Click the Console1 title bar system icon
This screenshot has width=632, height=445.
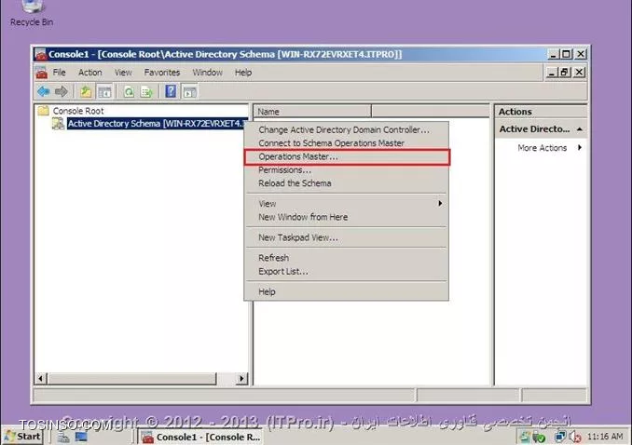coord(41,54)
